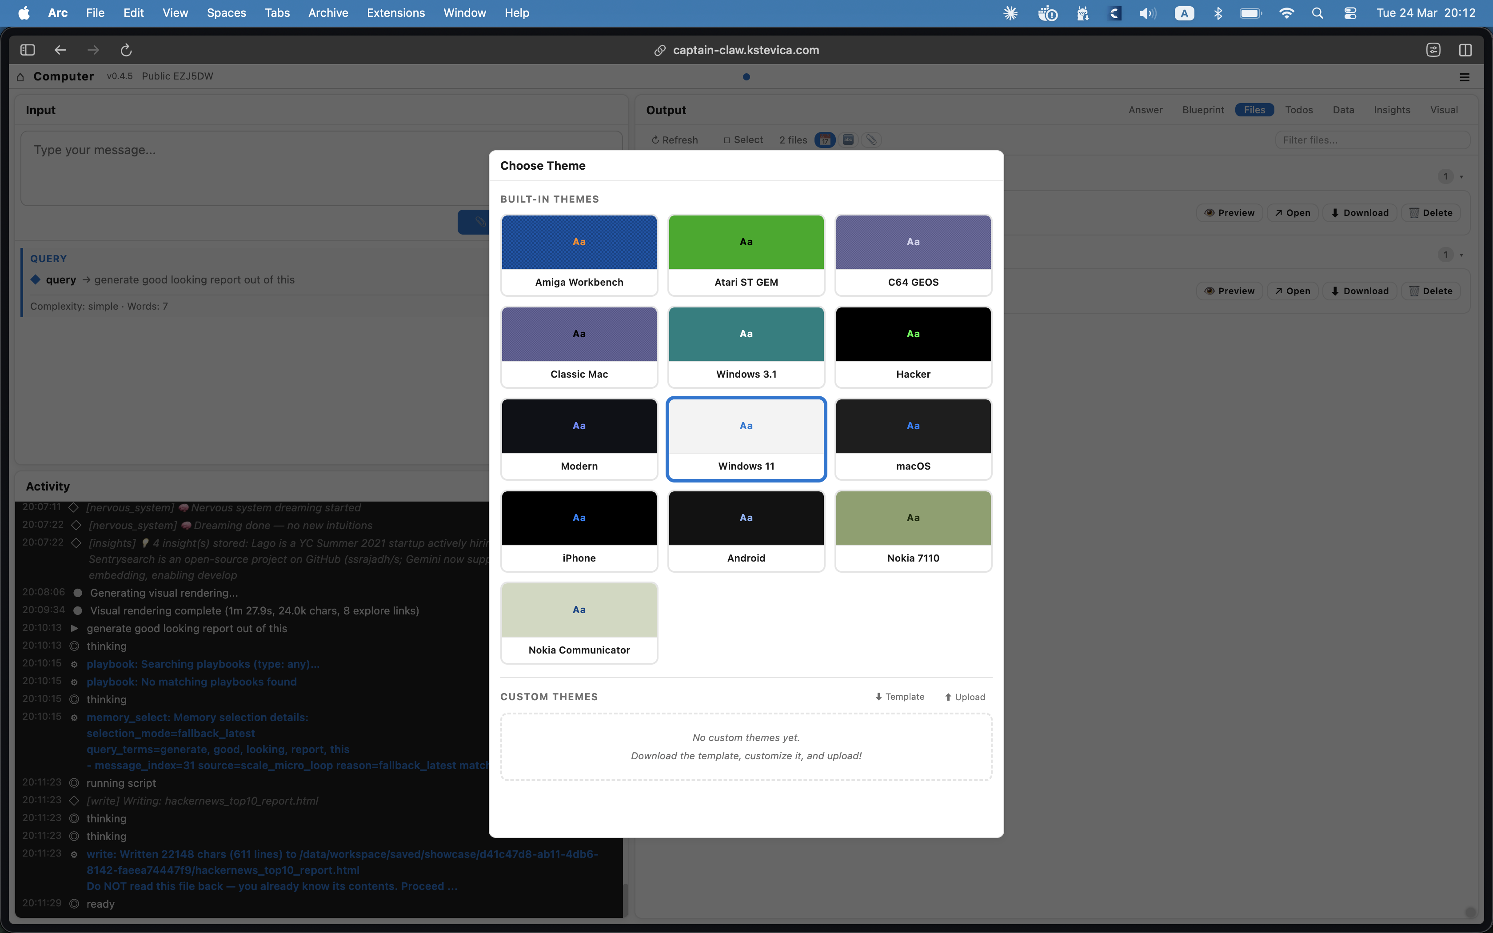Click Upload for custom themes
This screenshot has width=1493, height=933.
pyautogui.click(x=965, y=697)
